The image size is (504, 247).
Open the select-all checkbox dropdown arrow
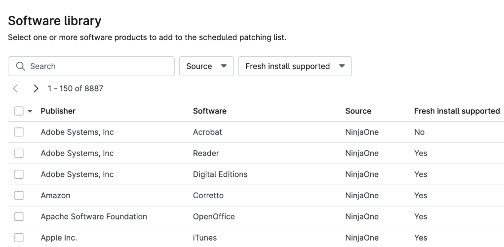pyautogui.click(x=30, y=111)
